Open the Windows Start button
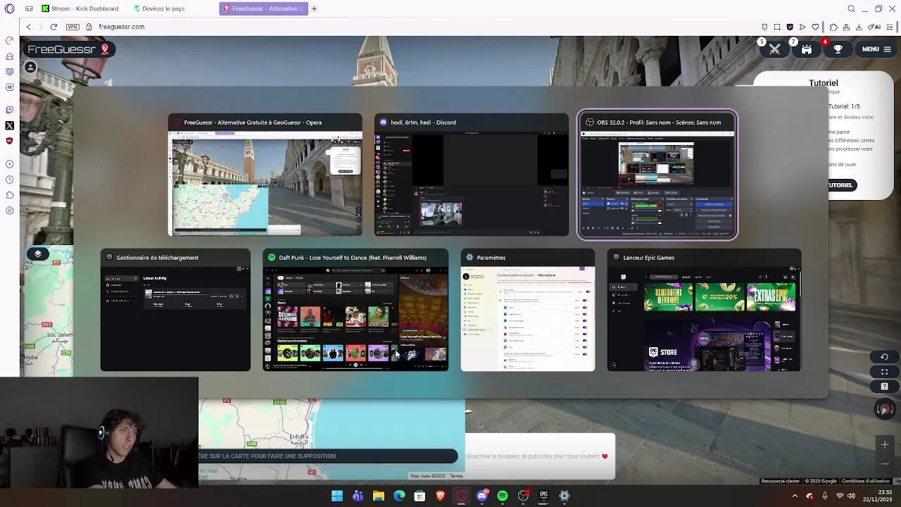 tap(337, 496)
